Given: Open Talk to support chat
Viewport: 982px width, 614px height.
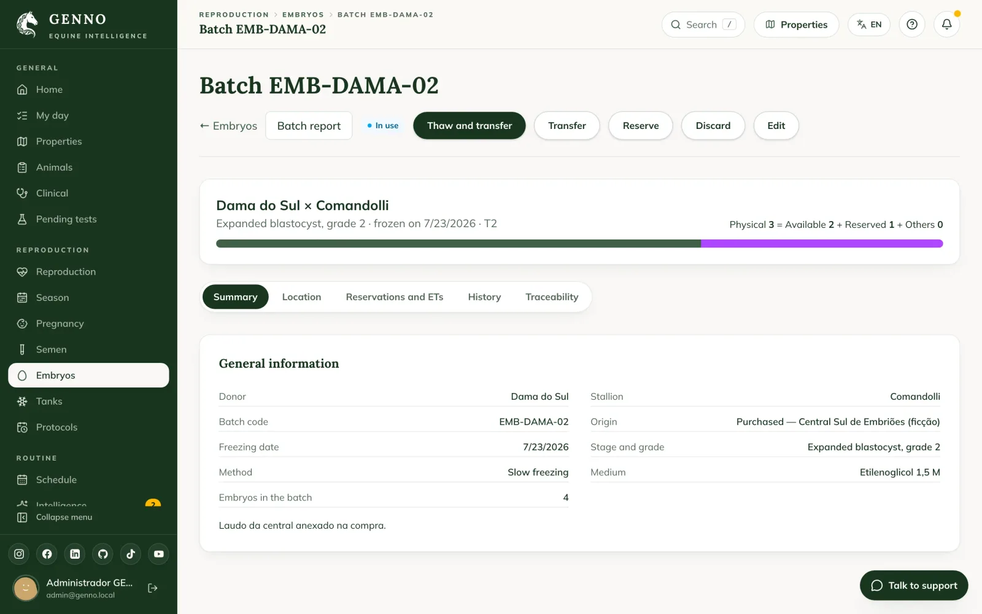Looking at the screenshot, I should point(914,585).
